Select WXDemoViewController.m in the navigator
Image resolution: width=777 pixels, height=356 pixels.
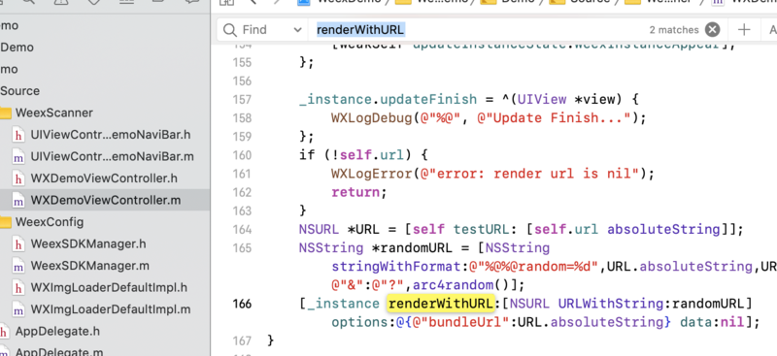[106, 200]
